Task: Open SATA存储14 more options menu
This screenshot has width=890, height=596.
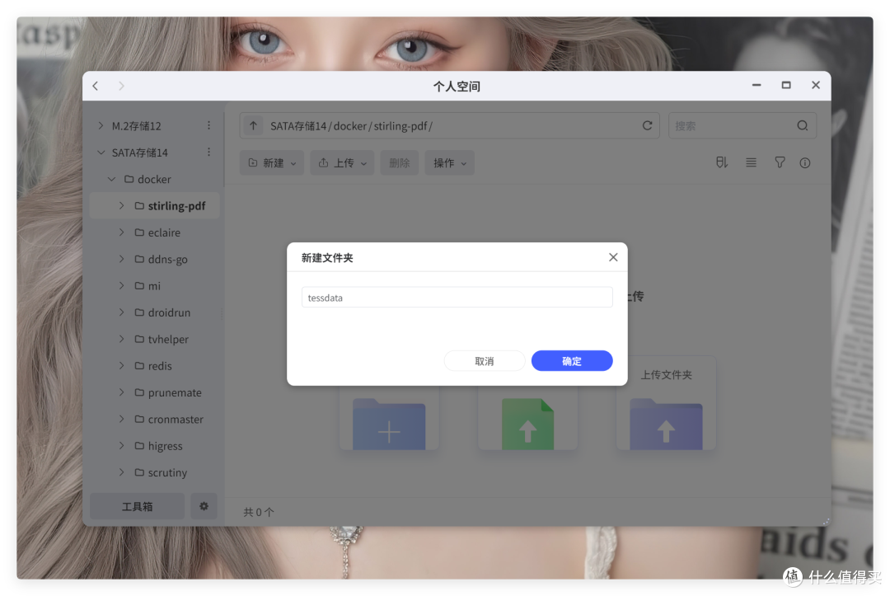Action: (x=208, y=153)
